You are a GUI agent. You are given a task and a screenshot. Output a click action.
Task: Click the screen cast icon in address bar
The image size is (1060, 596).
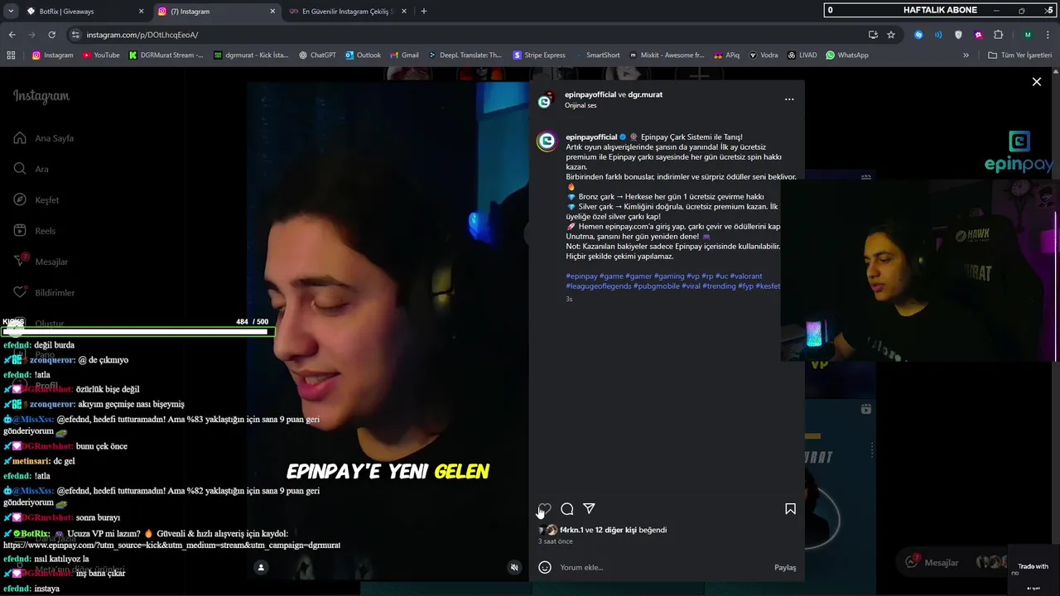[873, 35]
